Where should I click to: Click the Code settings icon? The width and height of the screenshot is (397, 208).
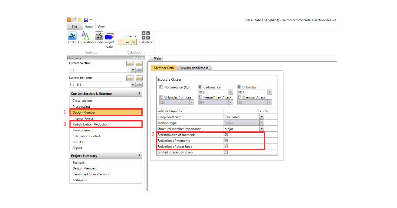[x=99, y=36]
